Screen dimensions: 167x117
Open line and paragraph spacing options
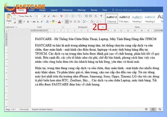click(x=84, y=22)
